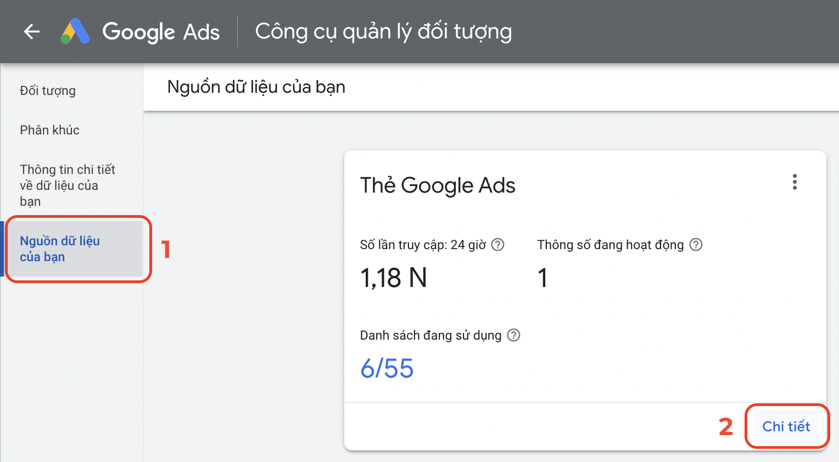Open the 6/55 lists in use link
The width and height of the screenshot is (839, 462).
pos(387,368)
